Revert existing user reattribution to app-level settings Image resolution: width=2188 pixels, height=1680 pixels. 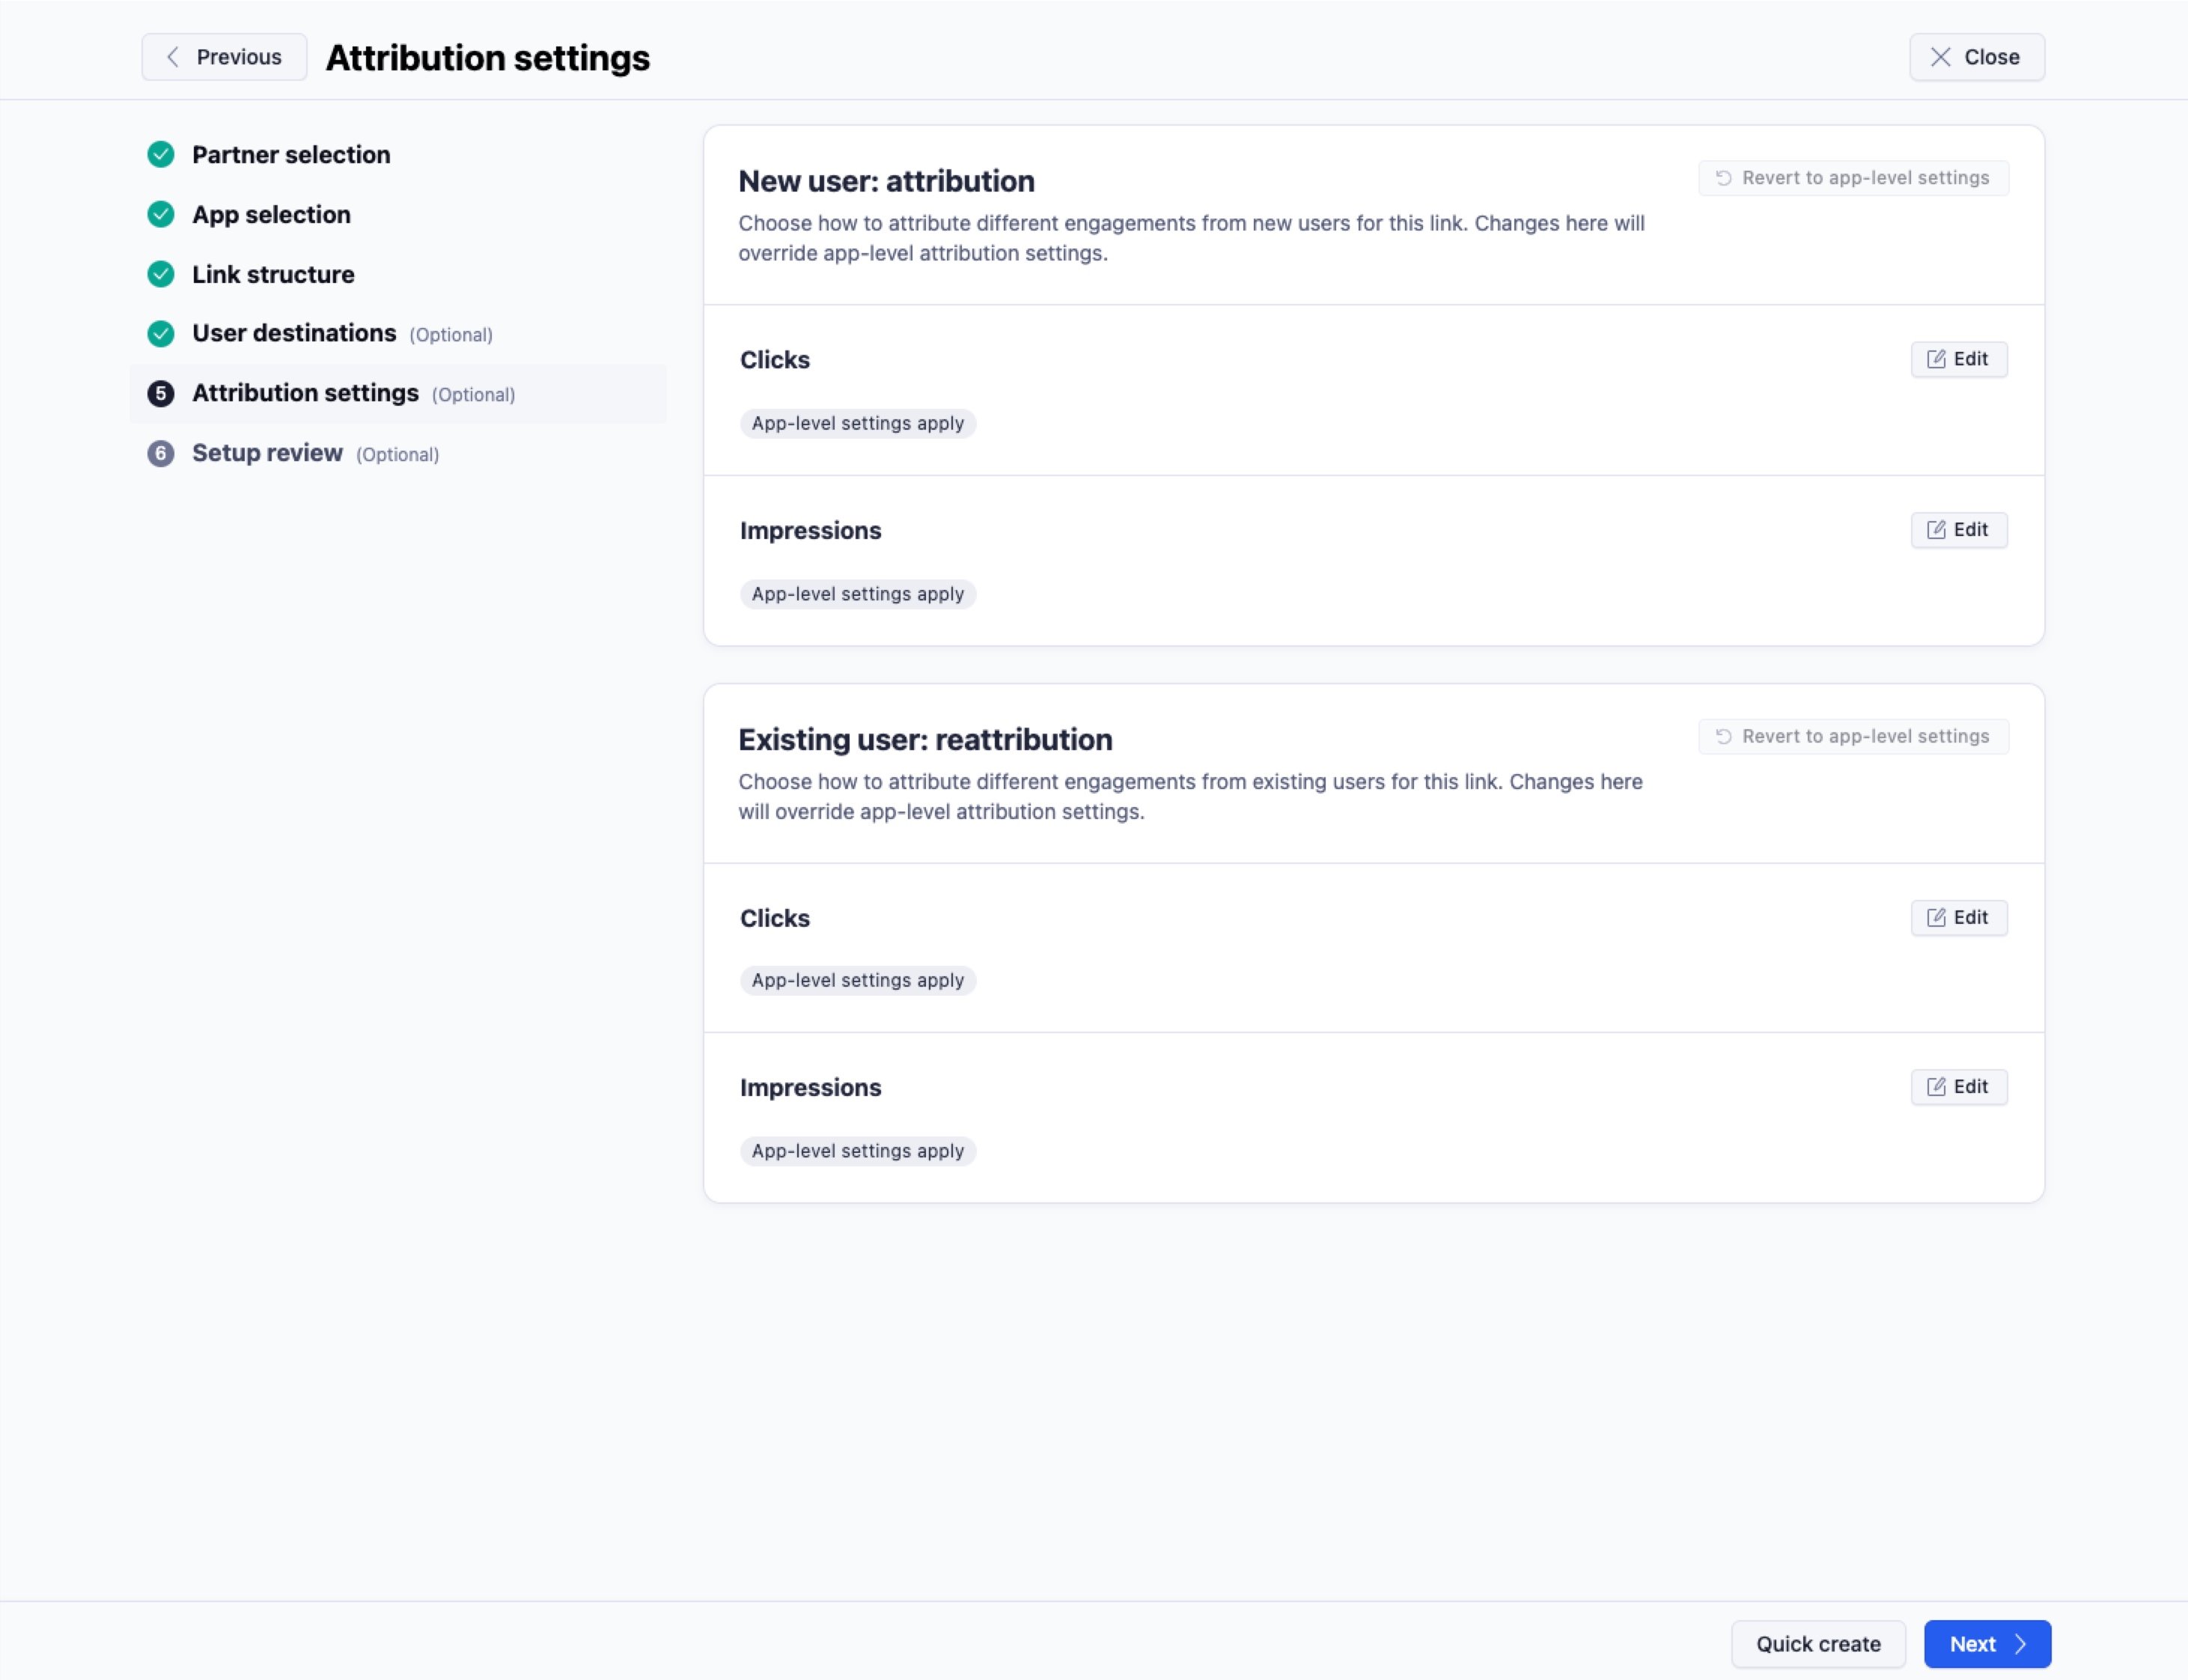(x=1853, y=737)
